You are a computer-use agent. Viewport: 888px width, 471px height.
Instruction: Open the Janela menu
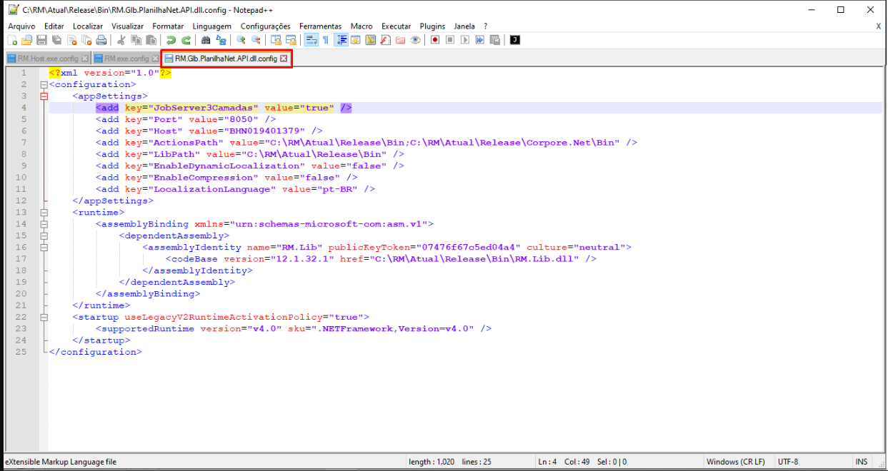[x=464, y=26]
